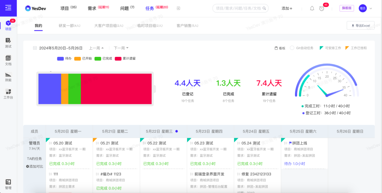Viewport: 382px width, 193px height.
Task: Collapse the sidebar with the menu icon
Action: [8, 8]
